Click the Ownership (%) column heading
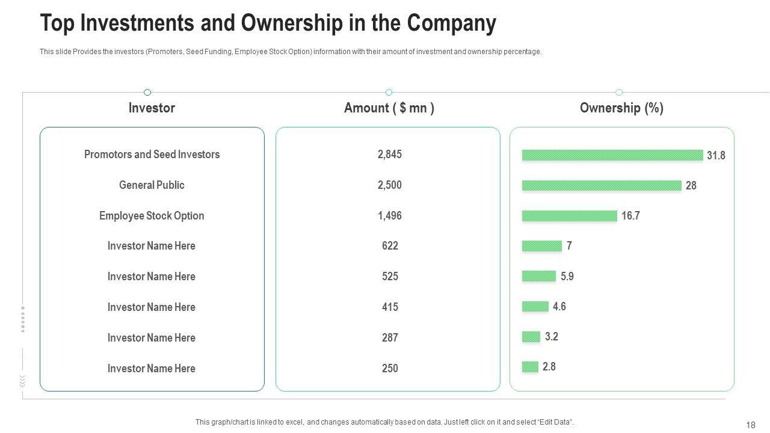Viewport: 770px width, 433px height. tap(621, 108)
